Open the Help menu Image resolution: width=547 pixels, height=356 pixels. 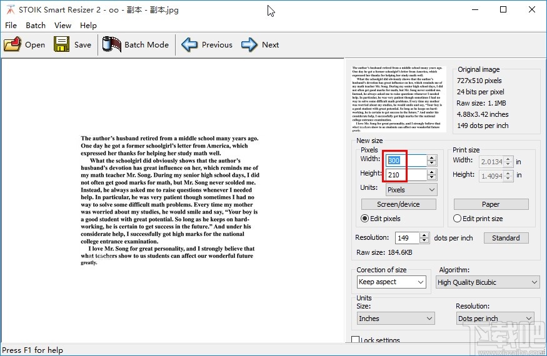point(88,25)
